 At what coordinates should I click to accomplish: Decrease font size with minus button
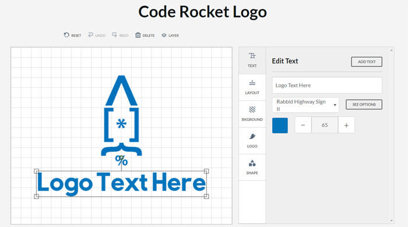(303, 125)
